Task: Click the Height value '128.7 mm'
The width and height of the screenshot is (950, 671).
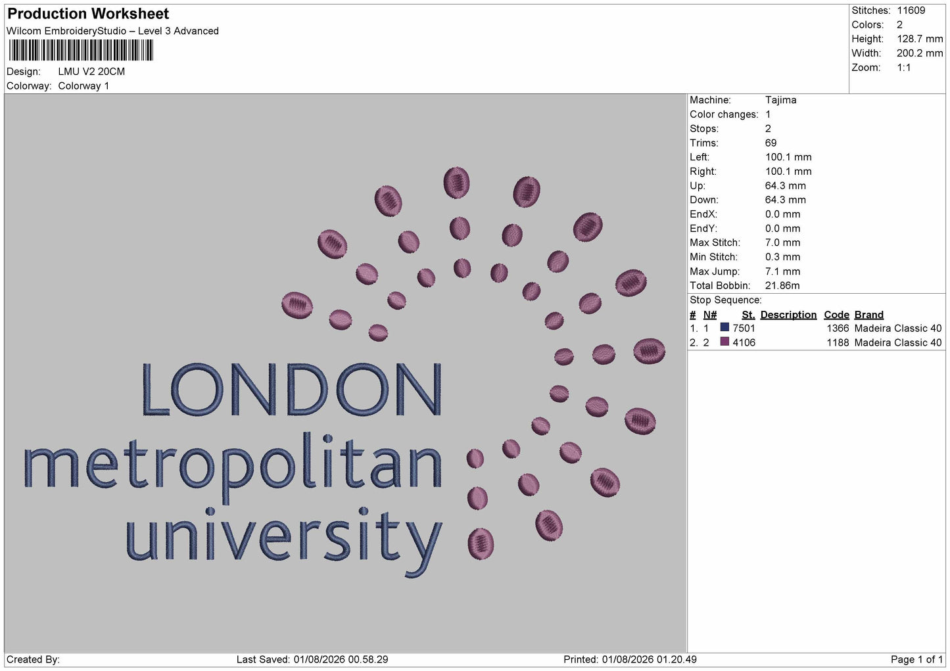Action: 920,39
